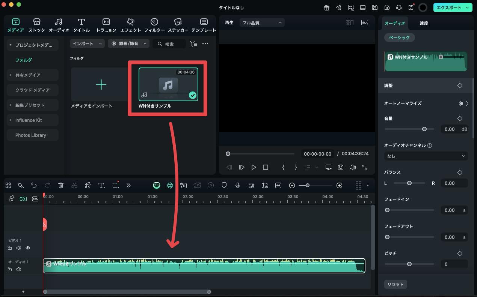This screenshot has width=477, height=297.
Task: Mute the Audio 1 track
Action: (19, 269)
